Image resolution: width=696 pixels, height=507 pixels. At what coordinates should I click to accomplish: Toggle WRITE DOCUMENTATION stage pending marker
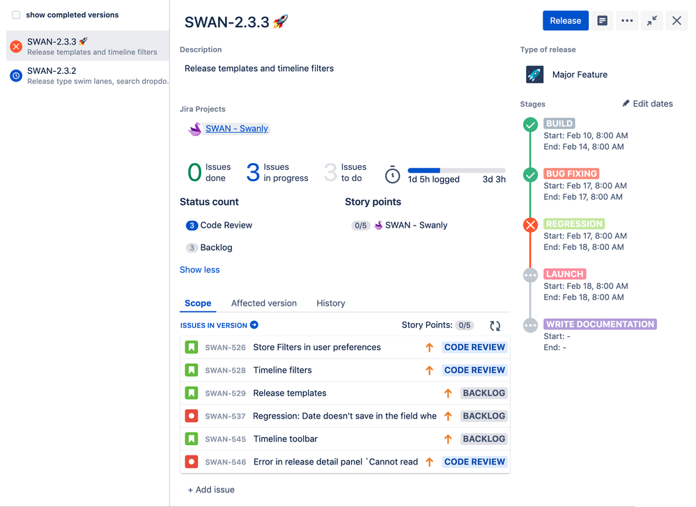[530, 325]
